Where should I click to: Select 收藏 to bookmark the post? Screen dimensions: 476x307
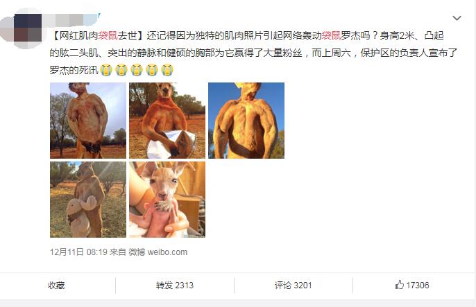tap(56, 286)
